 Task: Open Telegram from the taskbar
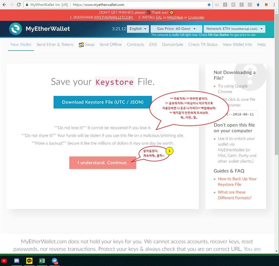point(55,261)
